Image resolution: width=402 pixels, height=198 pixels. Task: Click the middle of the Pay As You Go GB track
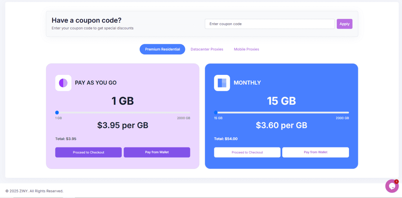click(123, 113)
